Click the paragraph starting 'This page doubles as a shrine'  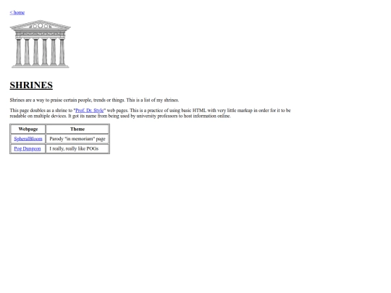pyautogui.click(x=150, y=113)
